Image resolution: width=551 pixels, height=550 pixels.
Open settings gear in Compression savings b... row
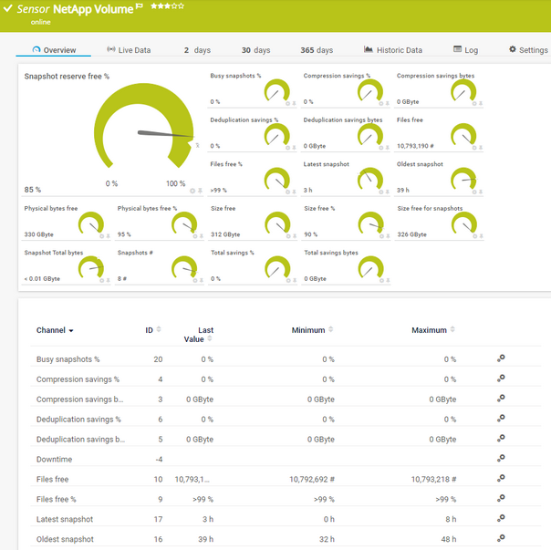[501, 399]
